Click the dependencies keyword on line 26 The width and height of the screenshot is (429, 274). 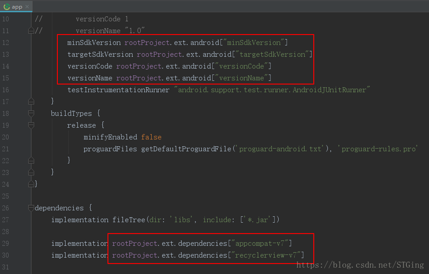pos(59,208)
